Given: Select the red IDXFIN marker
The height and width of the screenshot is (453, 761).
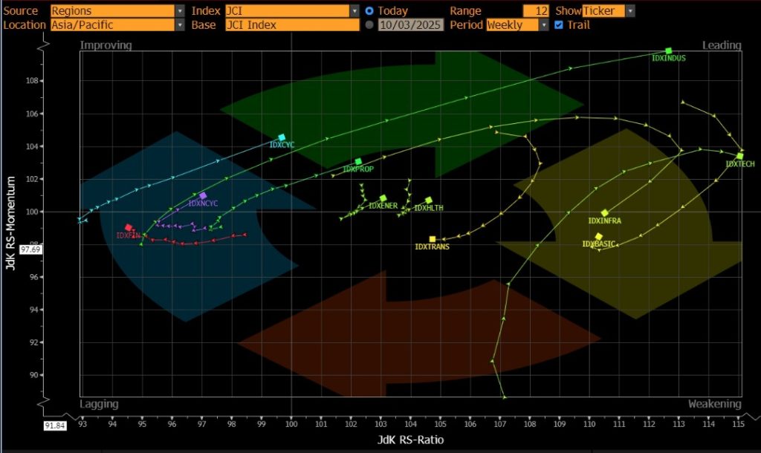Looking at the screenshot, I should (129, 228).
